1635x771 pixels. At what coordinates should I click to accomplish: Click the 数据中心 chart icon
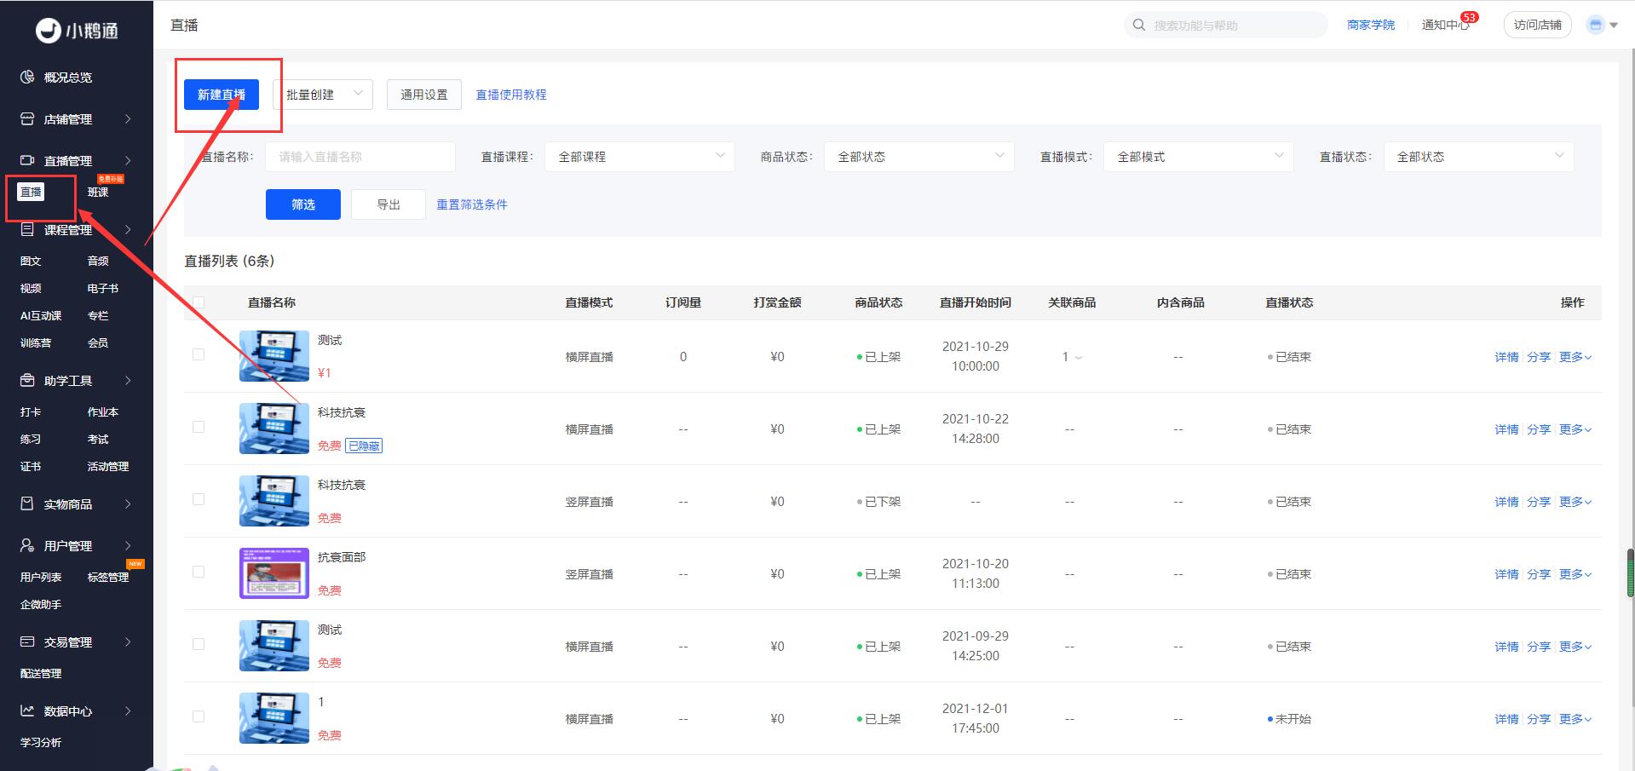[27, 711]
